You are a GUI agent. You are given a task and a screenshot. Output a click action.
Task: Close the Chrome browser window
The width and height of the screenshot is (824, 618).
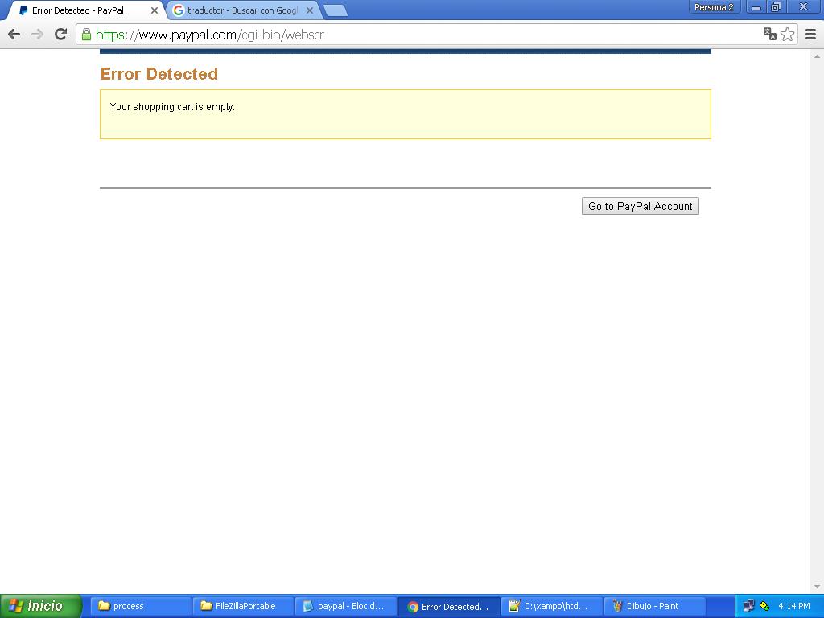(804, 7)
